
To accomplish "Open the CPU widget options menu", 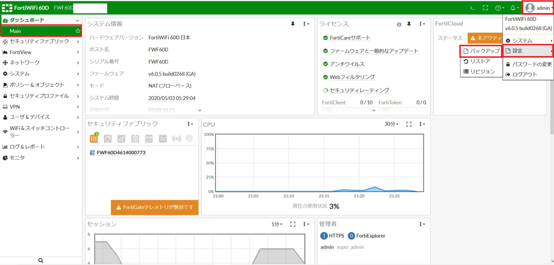I will click(422, 124).
